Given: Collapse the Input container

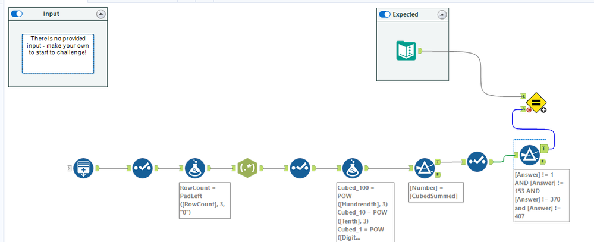Looking at the screenshot, I should click(100, 14).
